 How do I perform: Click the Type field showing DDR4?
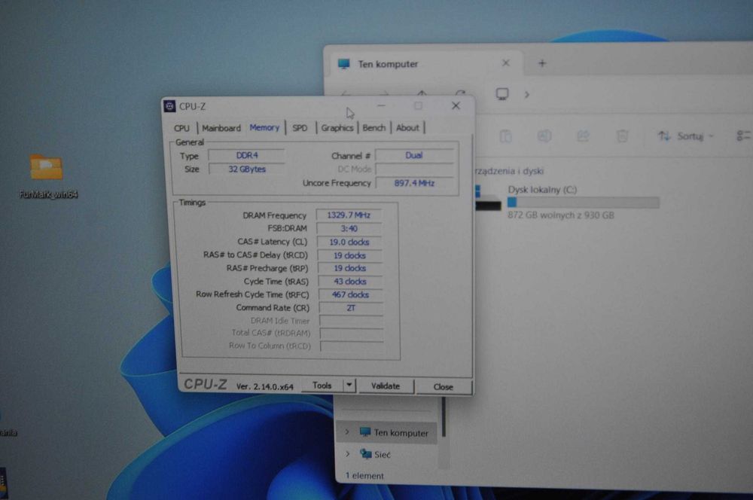pos(246,156)
